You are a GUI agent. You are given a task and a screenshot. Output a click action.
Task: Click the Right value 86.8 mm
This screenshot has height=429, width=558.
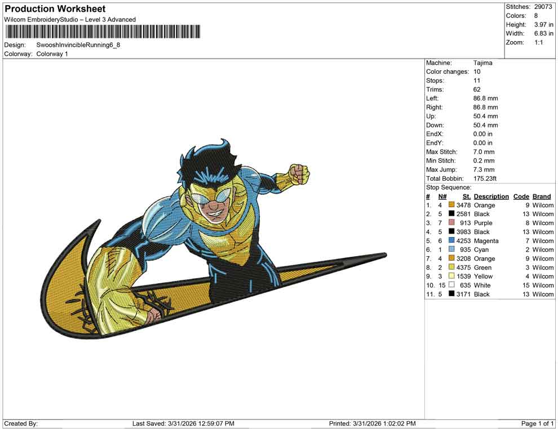[486, 108]
